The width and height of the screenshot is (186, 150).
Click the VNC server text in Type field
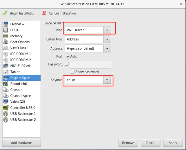[x=75, y=30]
